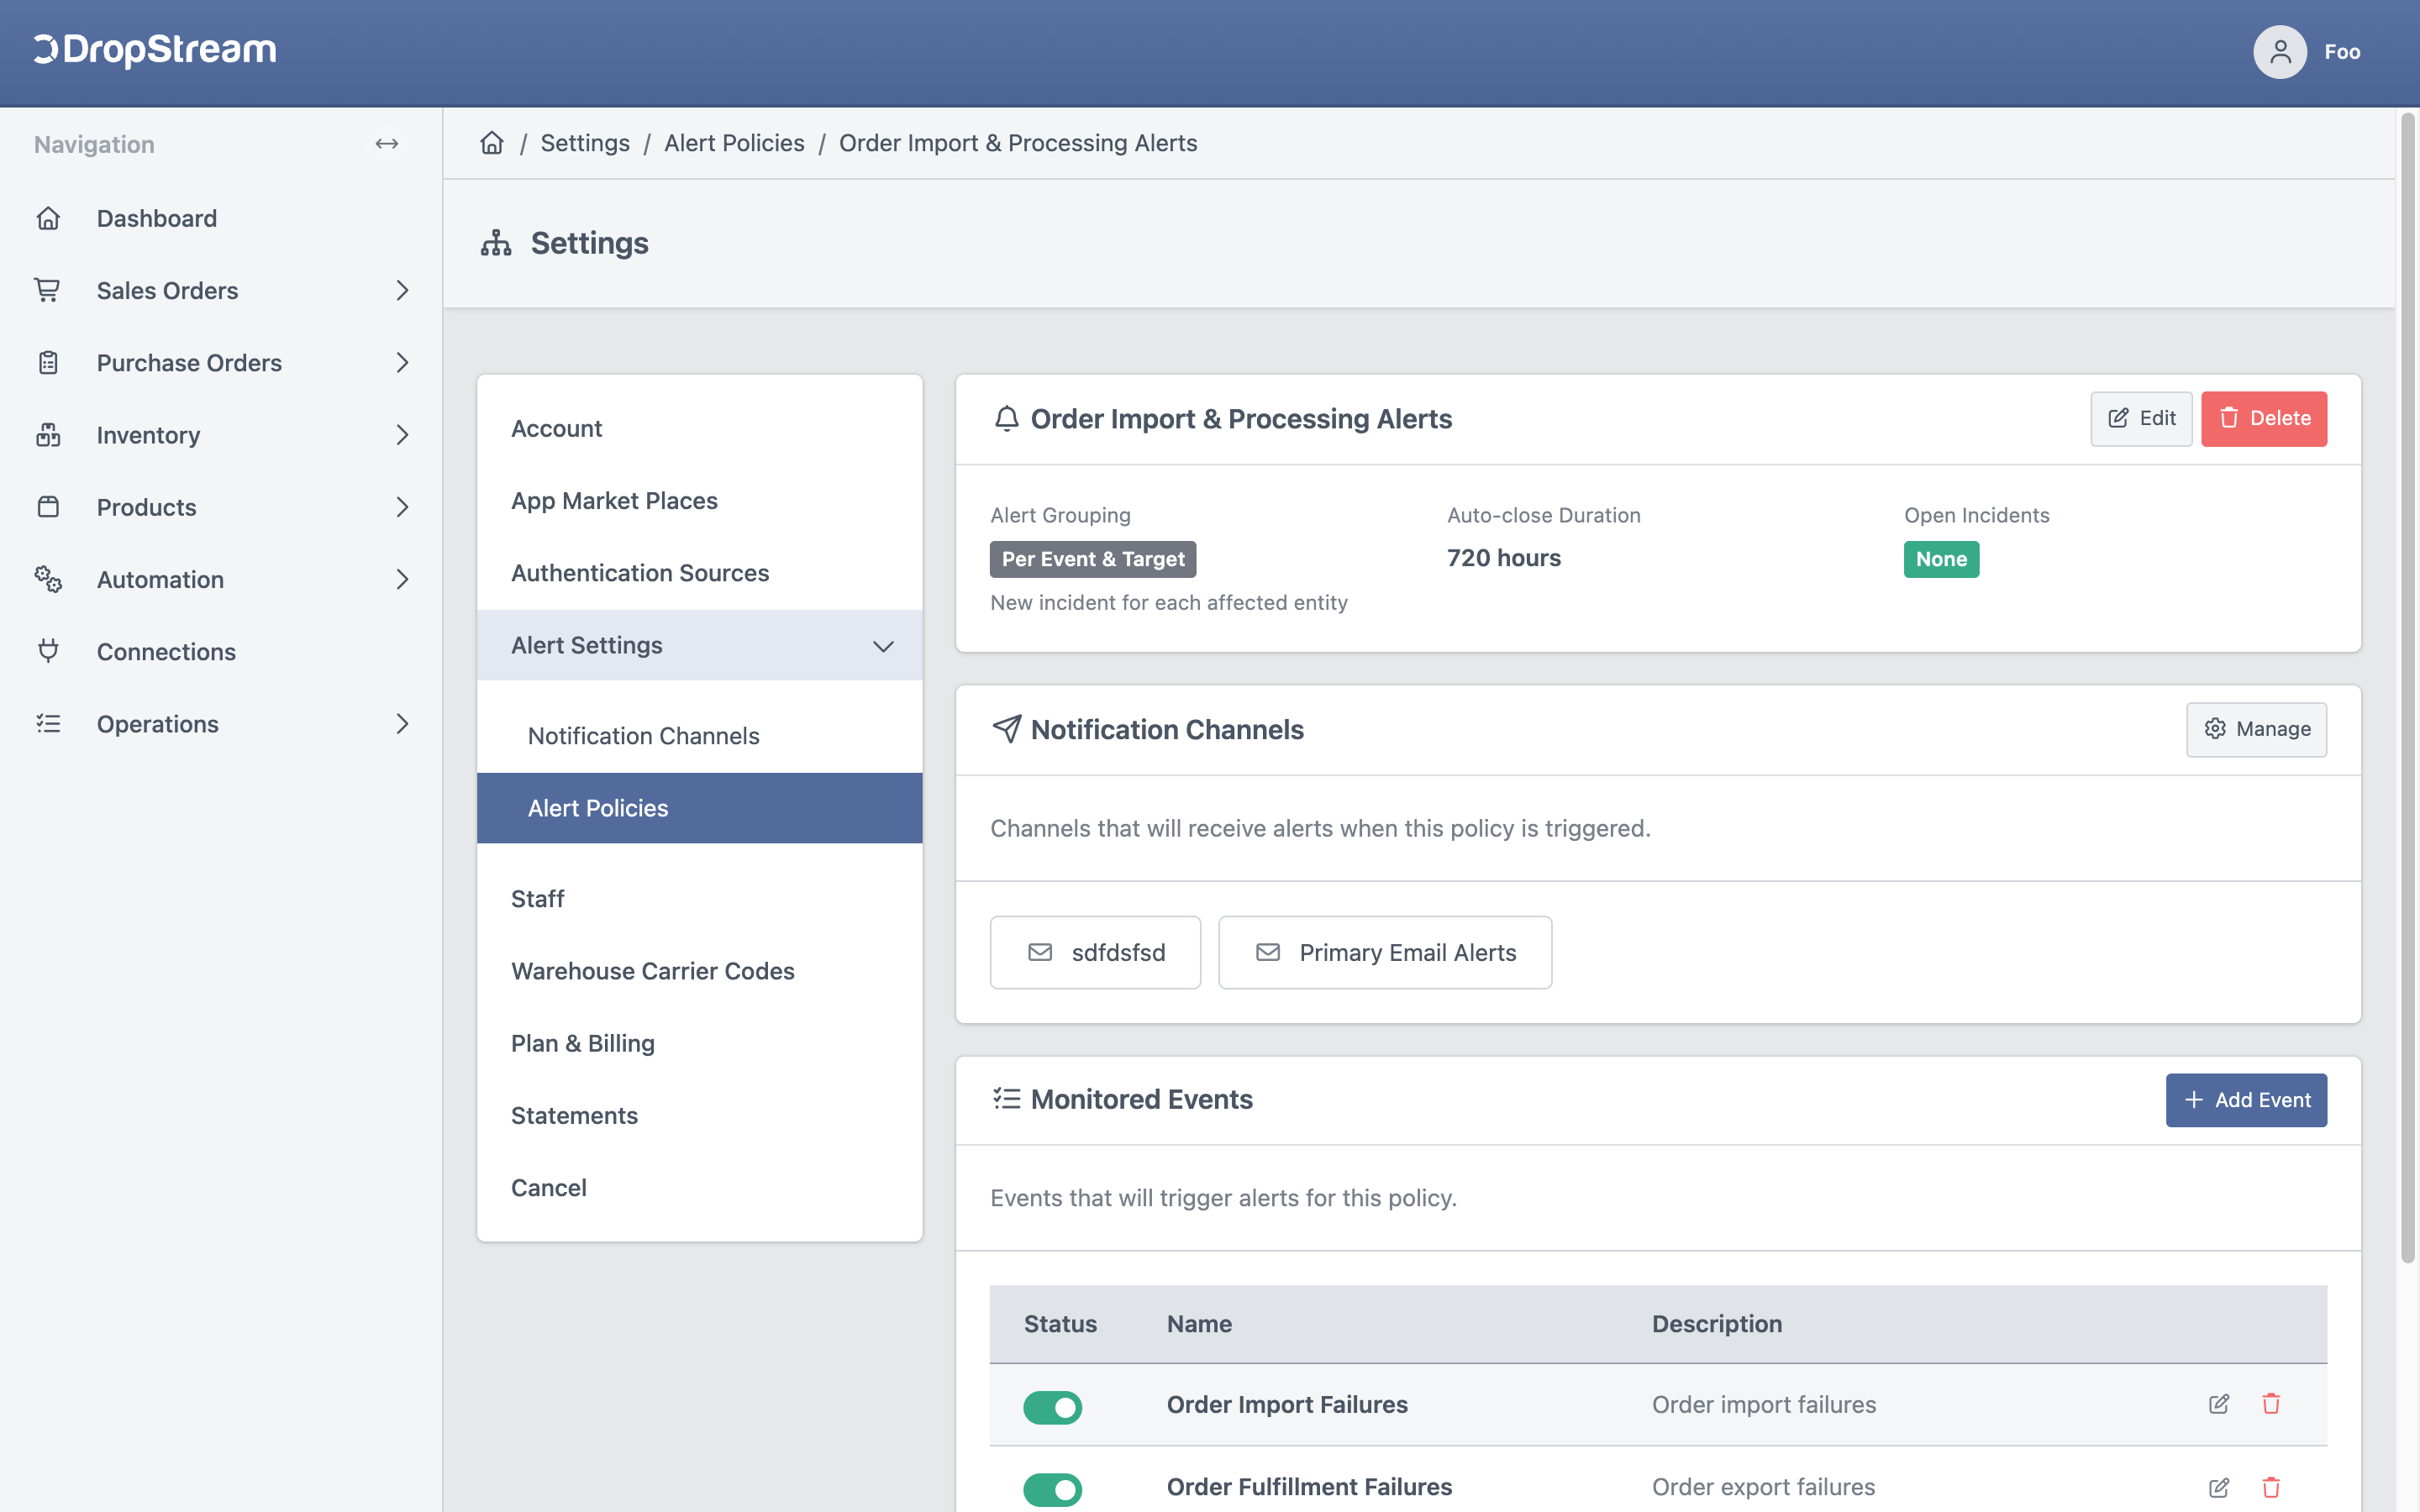Select Alert Policies submenu item

tap(699, 808)
